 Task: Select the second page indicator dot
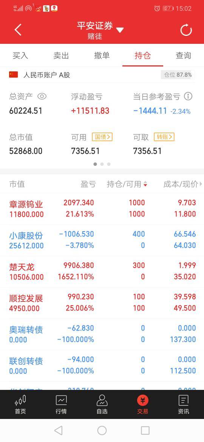click(102, 164)
